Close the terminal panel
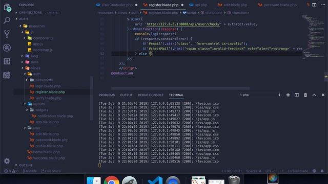The width and height of the screenshot is (328, 184). click(x=323, y=95)
